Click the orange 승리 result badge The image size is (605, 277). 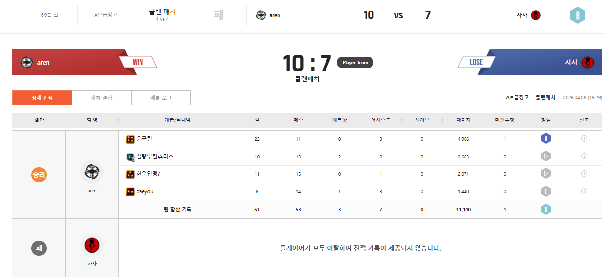coord(39,175)
